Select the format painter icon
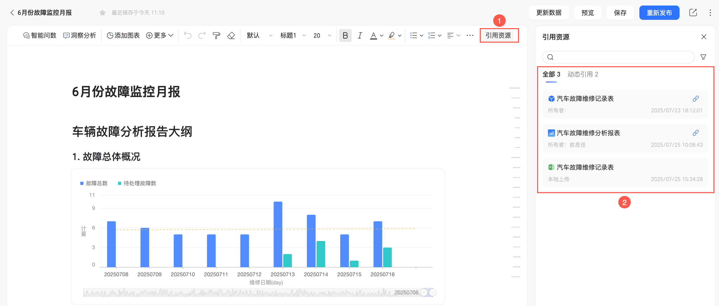The width and height of the screenshot is (719, 306). tap(216, 35)
